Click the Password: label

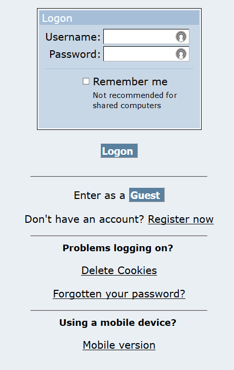tap(75, 54)
